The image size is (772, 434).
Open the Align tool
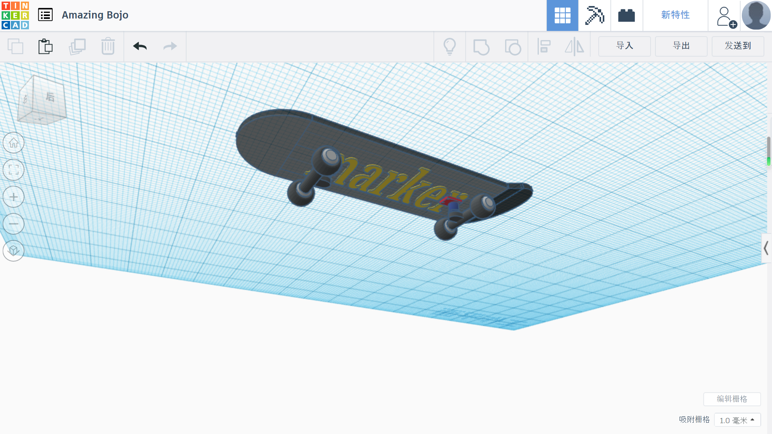(544, 46)
